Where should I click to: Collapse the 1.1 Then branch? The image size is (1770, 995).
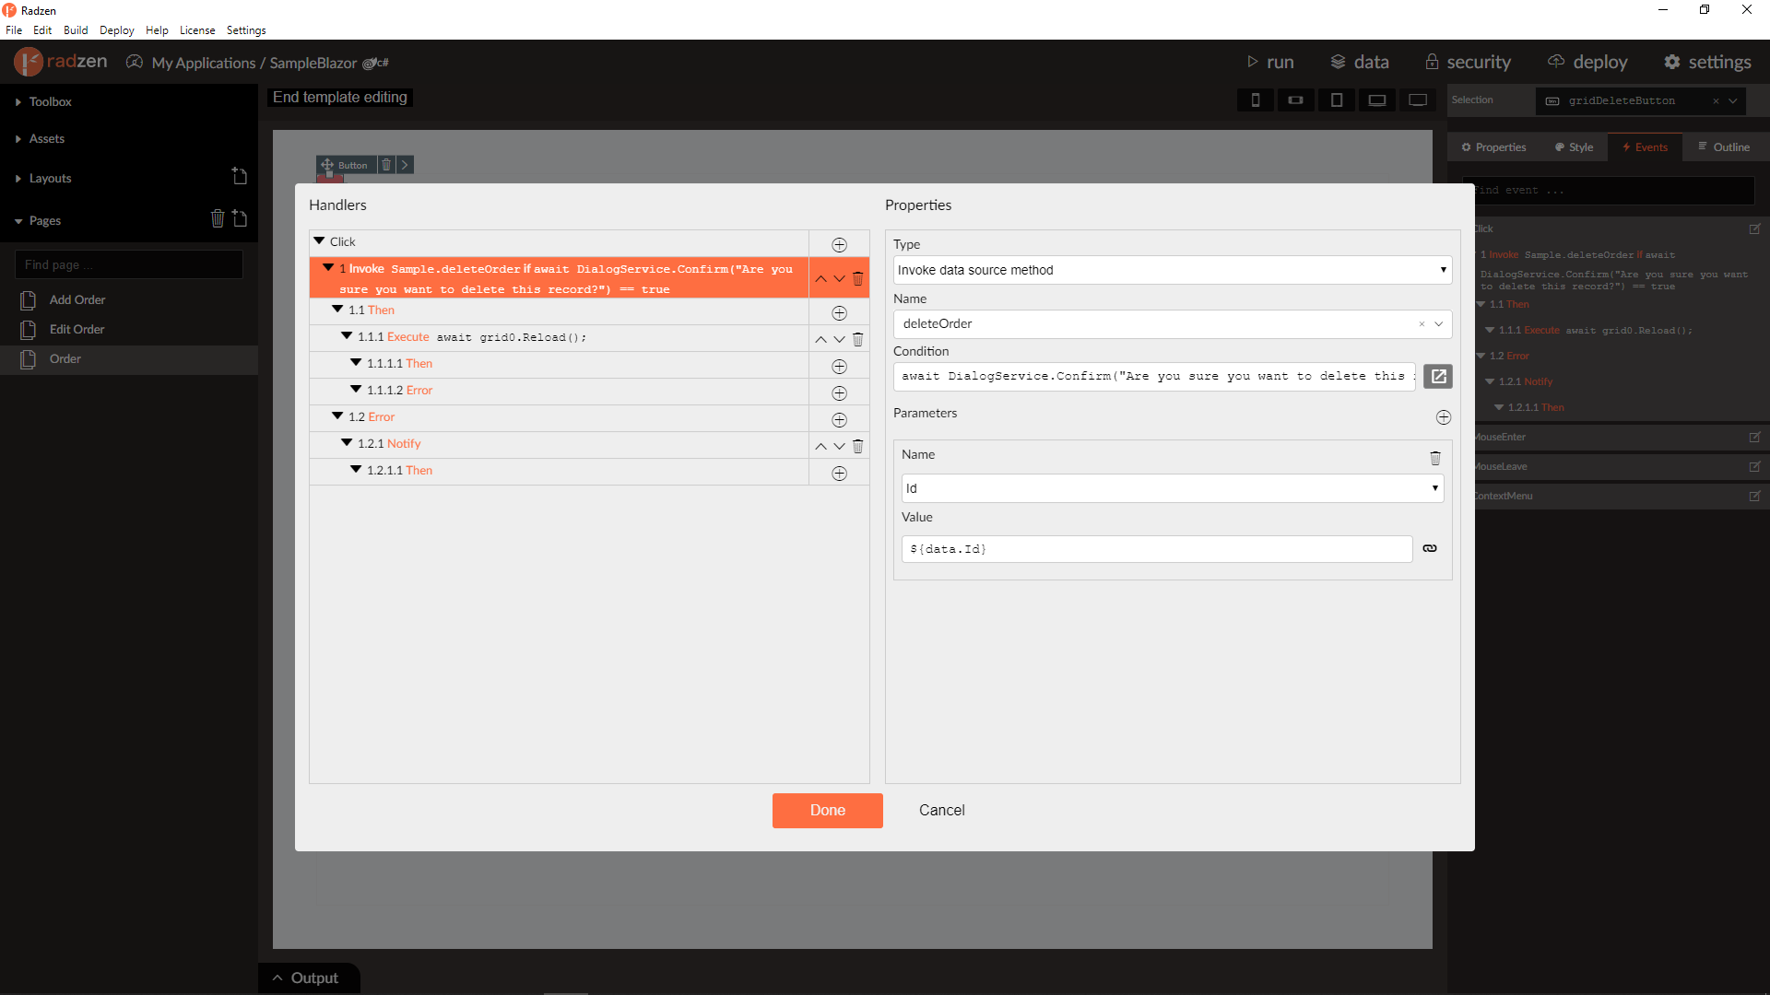pyautogui.click(x=337, y=310)
